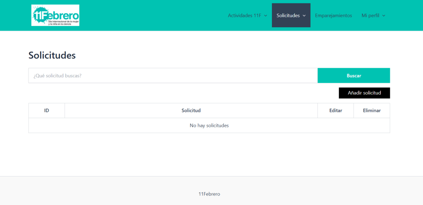The height and width of the screenshot is (205, 423).
Task: Click the Añadir solicitud button
Action: [x=364, y=93]
